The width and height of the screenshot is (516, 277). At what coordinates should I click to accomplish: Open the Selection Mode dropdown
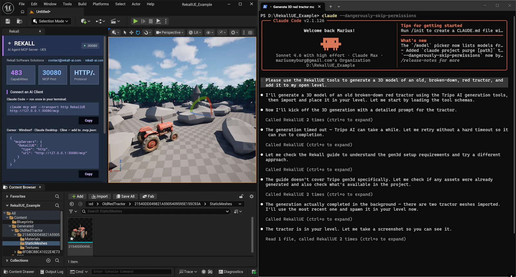(51, 21)
